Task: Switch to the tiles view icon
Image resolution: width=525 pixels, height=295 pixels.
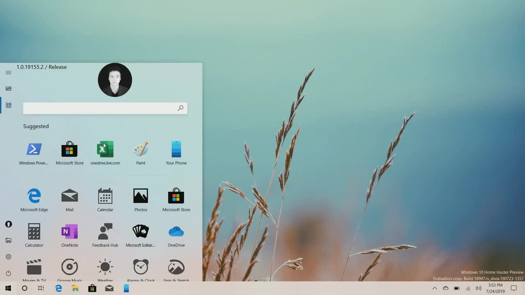Action: [x=8, y=88]
